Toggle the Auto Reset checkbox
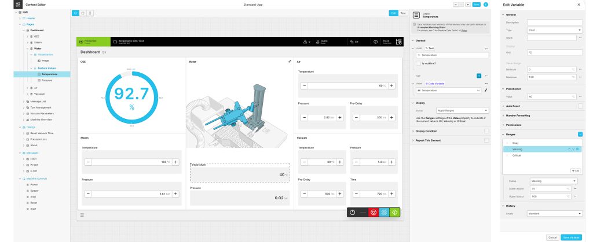 [x=580, y=106]
